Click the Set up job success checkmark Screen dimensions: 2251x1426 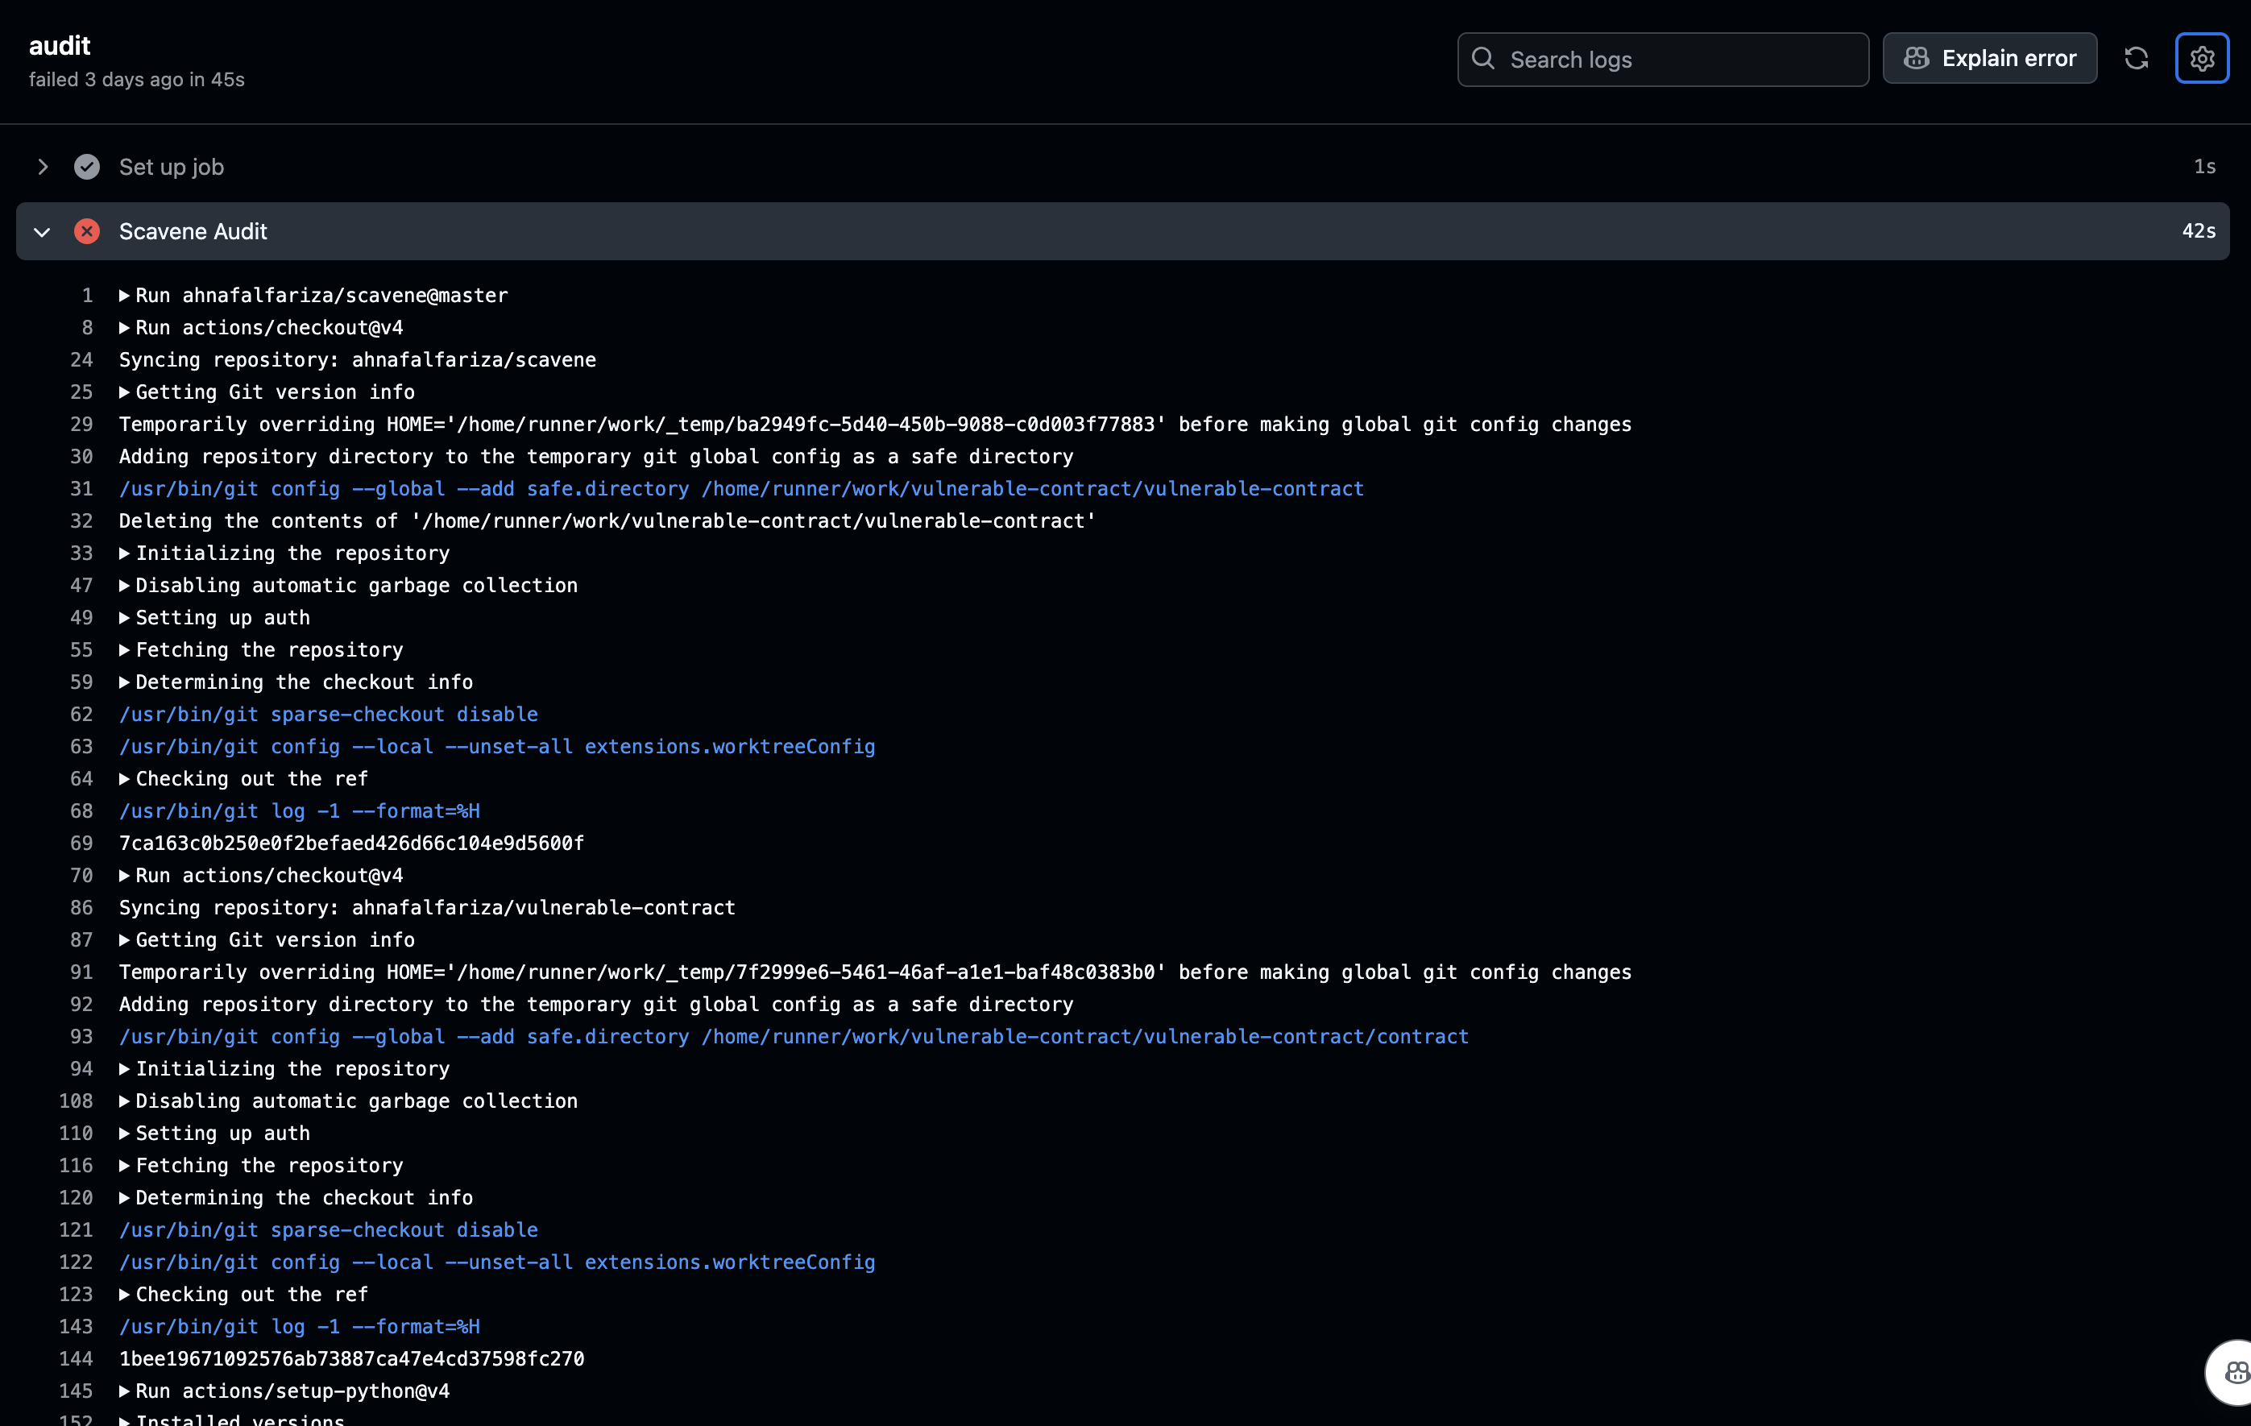[87, 167]
